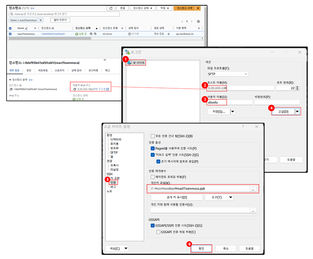Click the 필터 지우기 button
Viewport: 313px width, 259px height.
[x=60, y=20]
